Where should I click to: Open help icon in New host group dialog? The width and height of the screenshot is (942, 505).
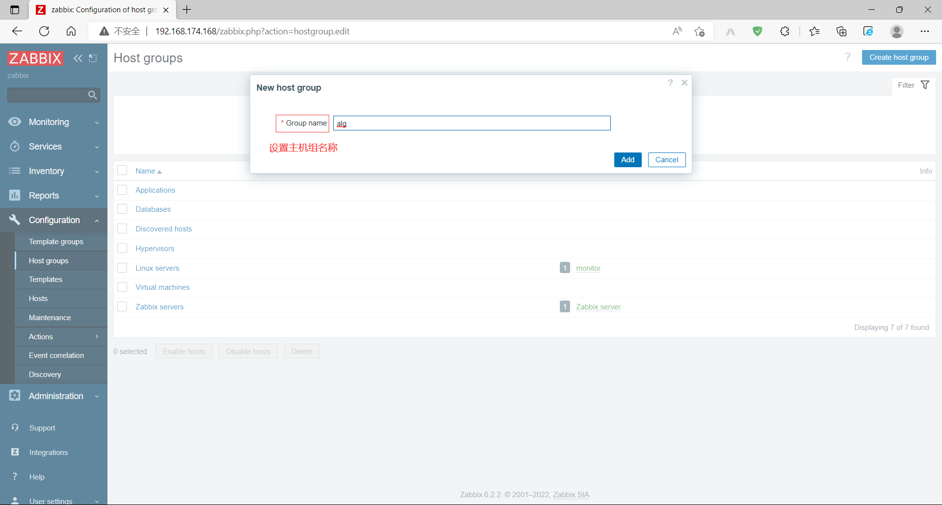670,82
